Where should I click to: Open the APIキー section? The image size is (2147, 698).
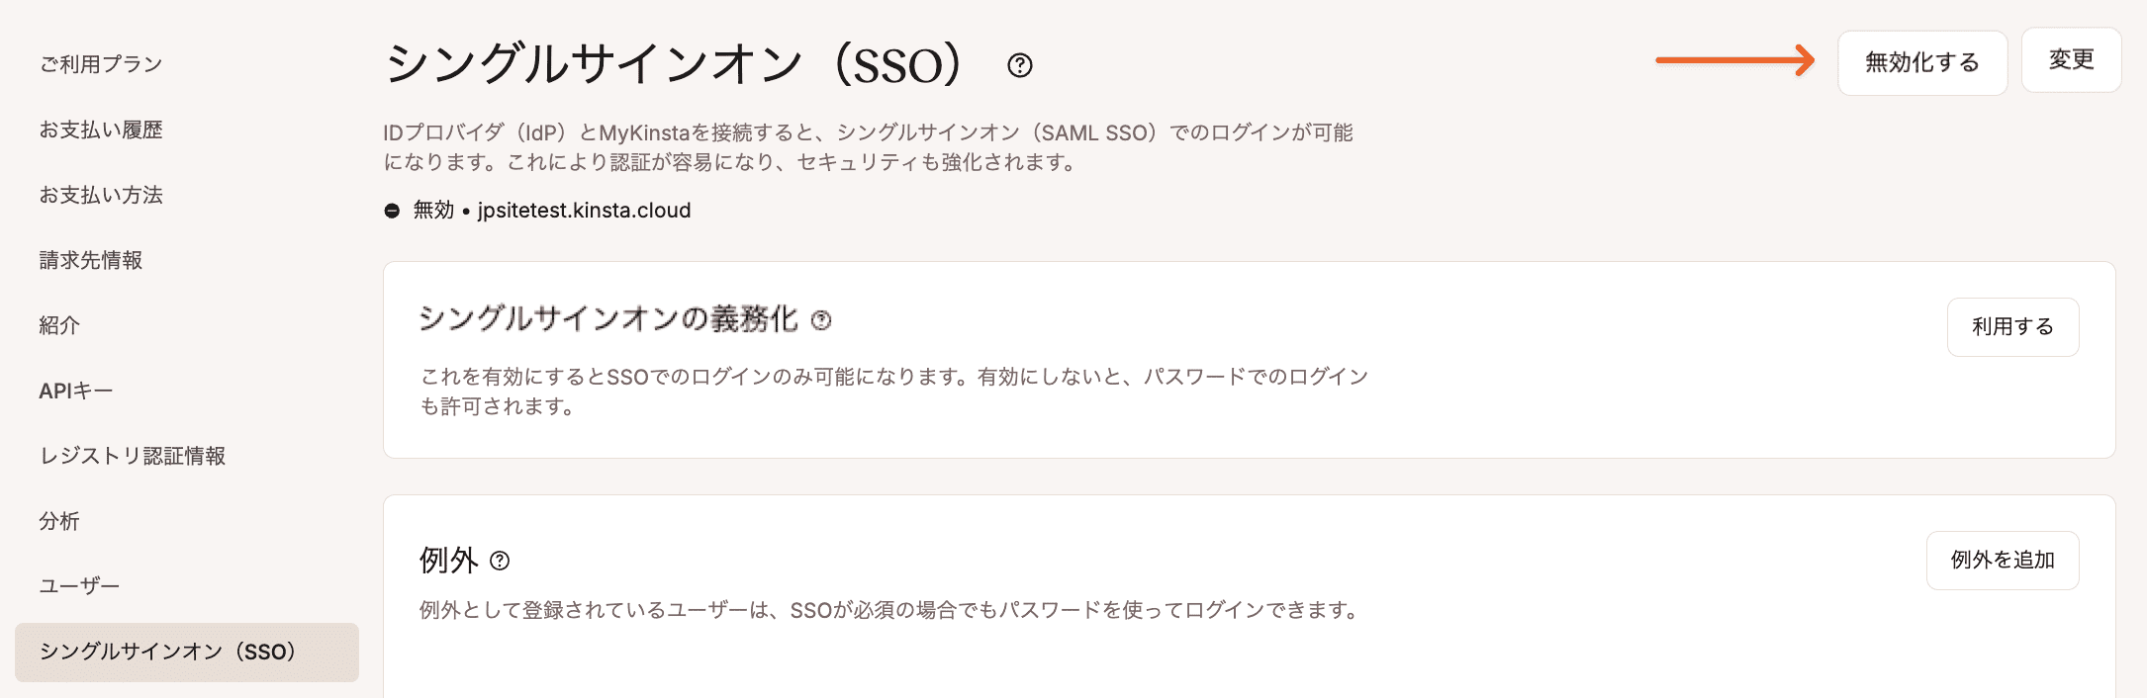click(75, 391)
